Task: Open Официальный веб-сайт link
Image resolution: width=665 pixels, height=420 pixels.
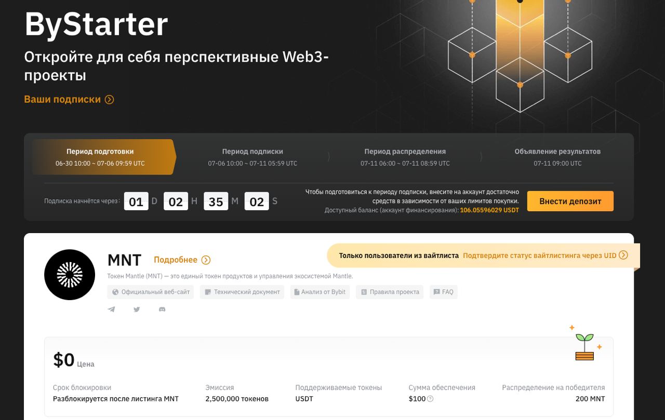Action: click(150, 292)
